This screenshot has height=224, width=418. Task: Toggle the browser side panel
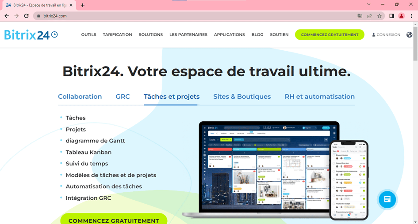click(x=391, y=16)
